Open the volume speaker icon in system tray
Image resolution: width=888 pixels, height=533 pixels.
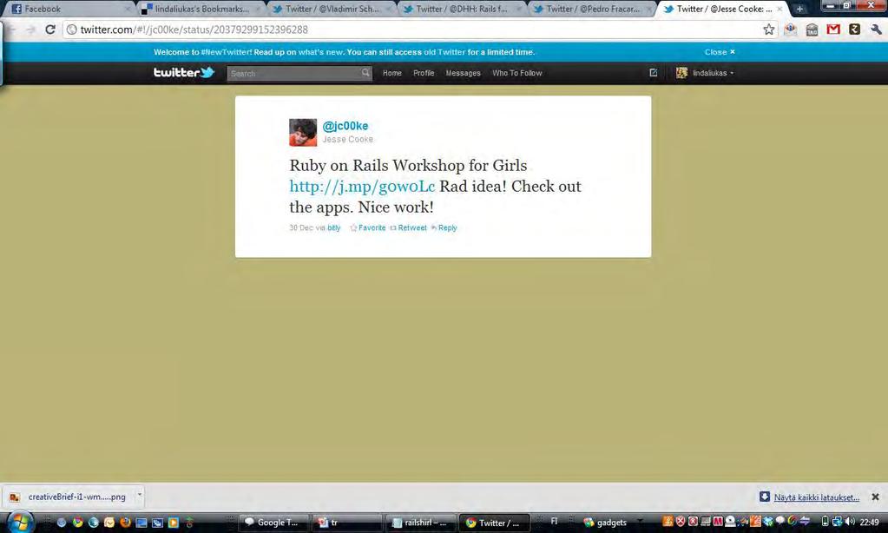tap(850, 522)
